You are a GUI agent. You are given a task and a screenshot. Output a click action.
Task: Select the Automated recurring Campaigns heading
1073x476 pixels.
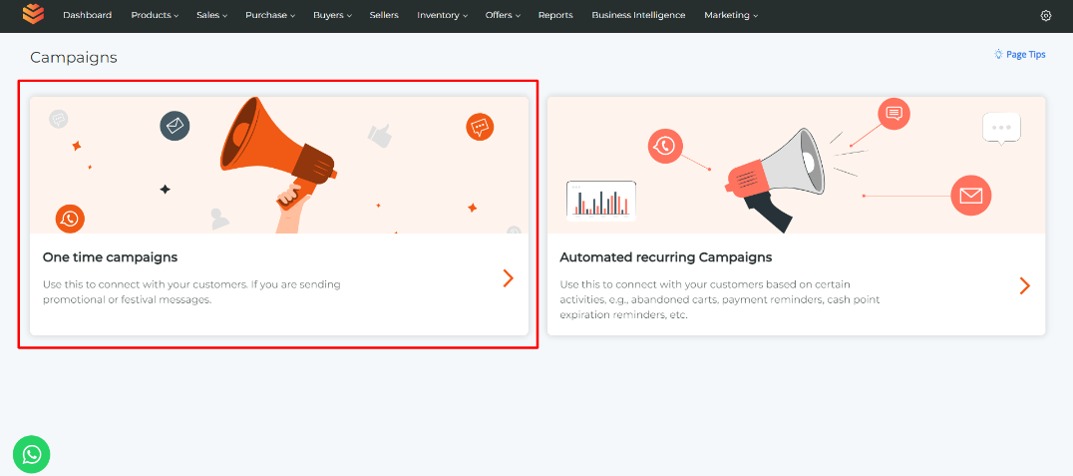click(x=666, y=257)
